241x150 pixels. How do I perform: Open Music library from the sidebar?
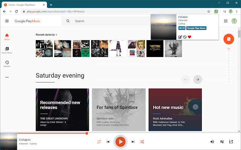point(7,50)
